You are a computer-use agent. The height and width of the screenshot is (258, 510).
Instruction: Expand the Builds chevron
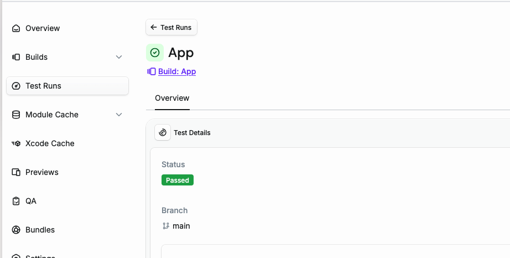pyautogui.click(x=119, y=57)
